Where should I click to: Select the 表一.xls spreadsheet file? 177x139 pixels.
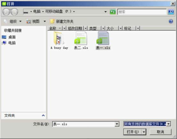pos(103,40)
